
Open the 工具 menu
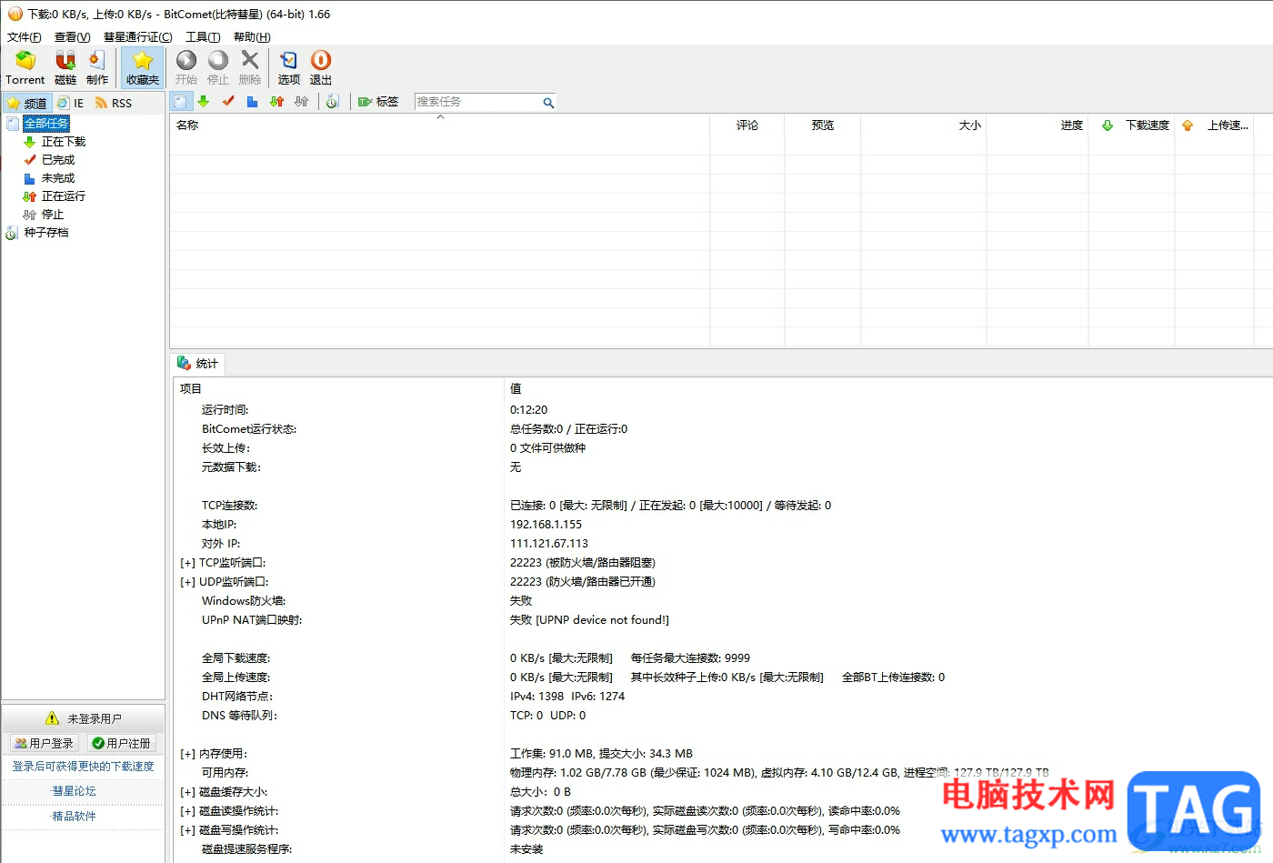click(203, 37)
